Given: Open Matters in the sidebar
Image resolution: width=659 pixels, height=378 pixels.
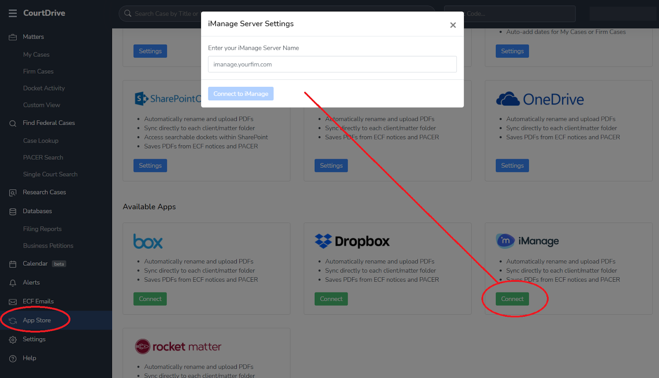Looking at the screenshot, I should [x=33, y=37].
